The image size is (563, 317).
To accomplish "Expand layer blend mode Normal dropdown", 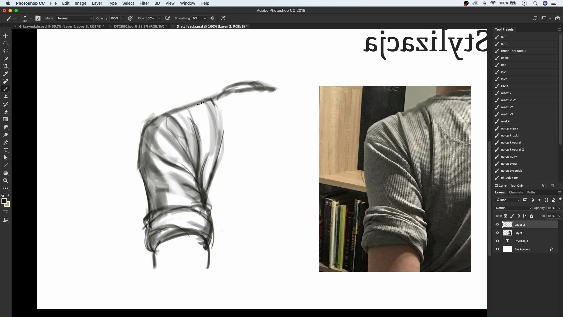I will tap(513, 208).
